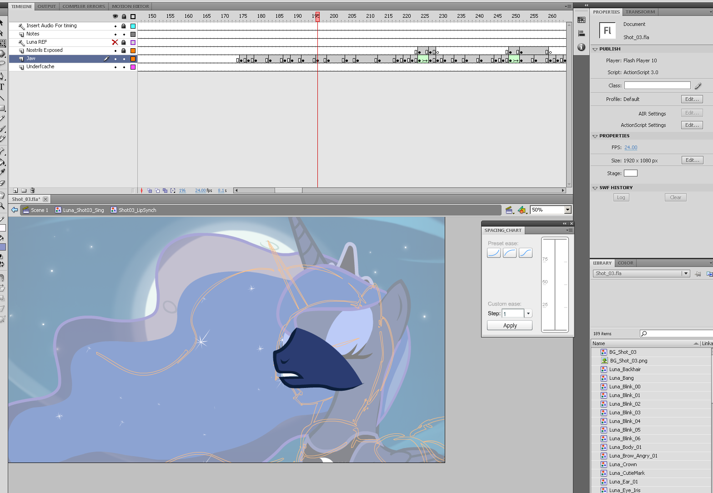
Task: Click the library search field
Action: (x=677, y=334)
